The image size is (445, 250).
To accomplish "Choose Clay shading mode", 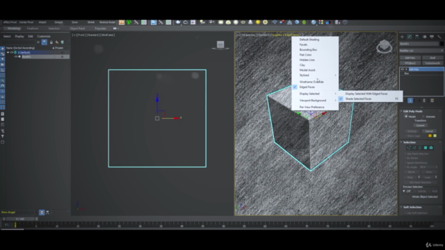I will [x=302, y=65].
